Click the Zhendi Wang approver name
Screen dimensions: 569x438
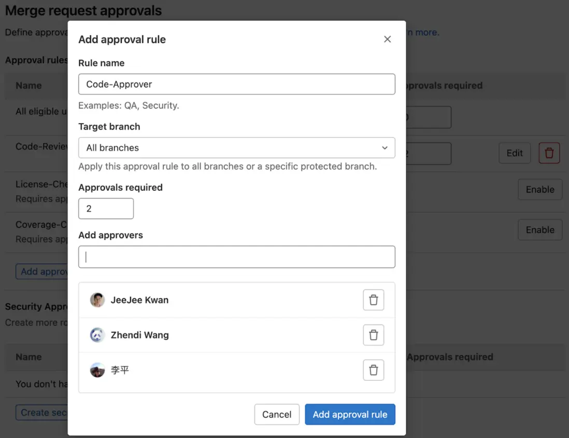coord(139,335)
